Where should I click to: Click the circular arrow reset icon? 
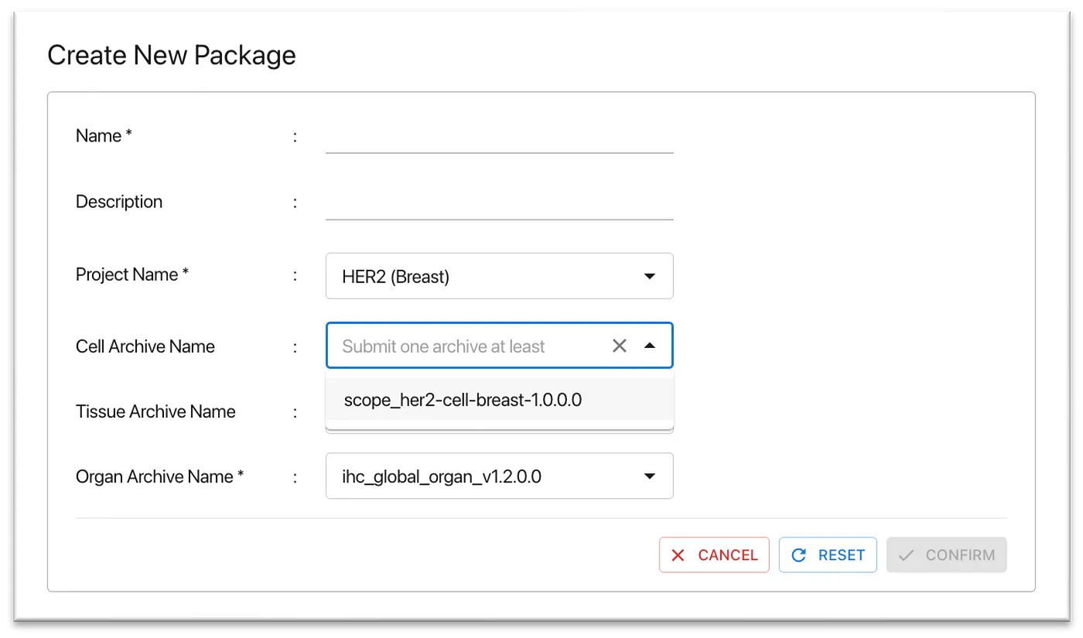[x=799, y=555]
